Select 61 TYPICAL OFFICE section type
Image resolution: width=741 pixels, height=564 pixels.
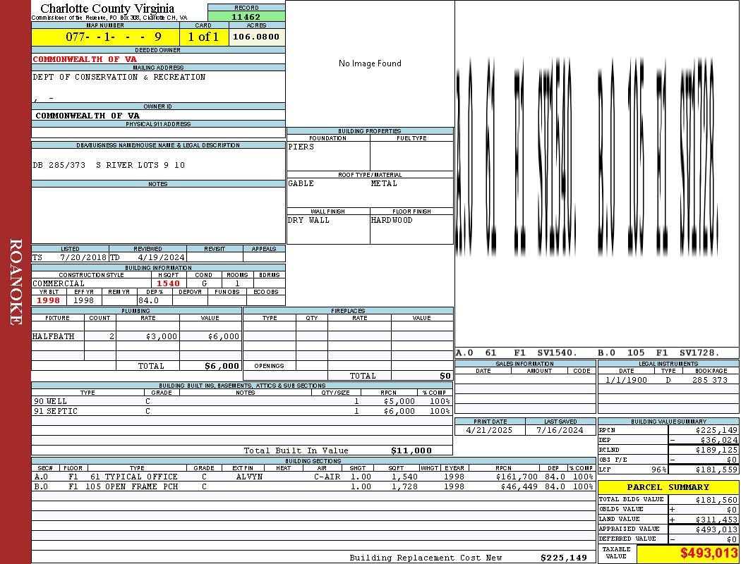pos(134,477)
